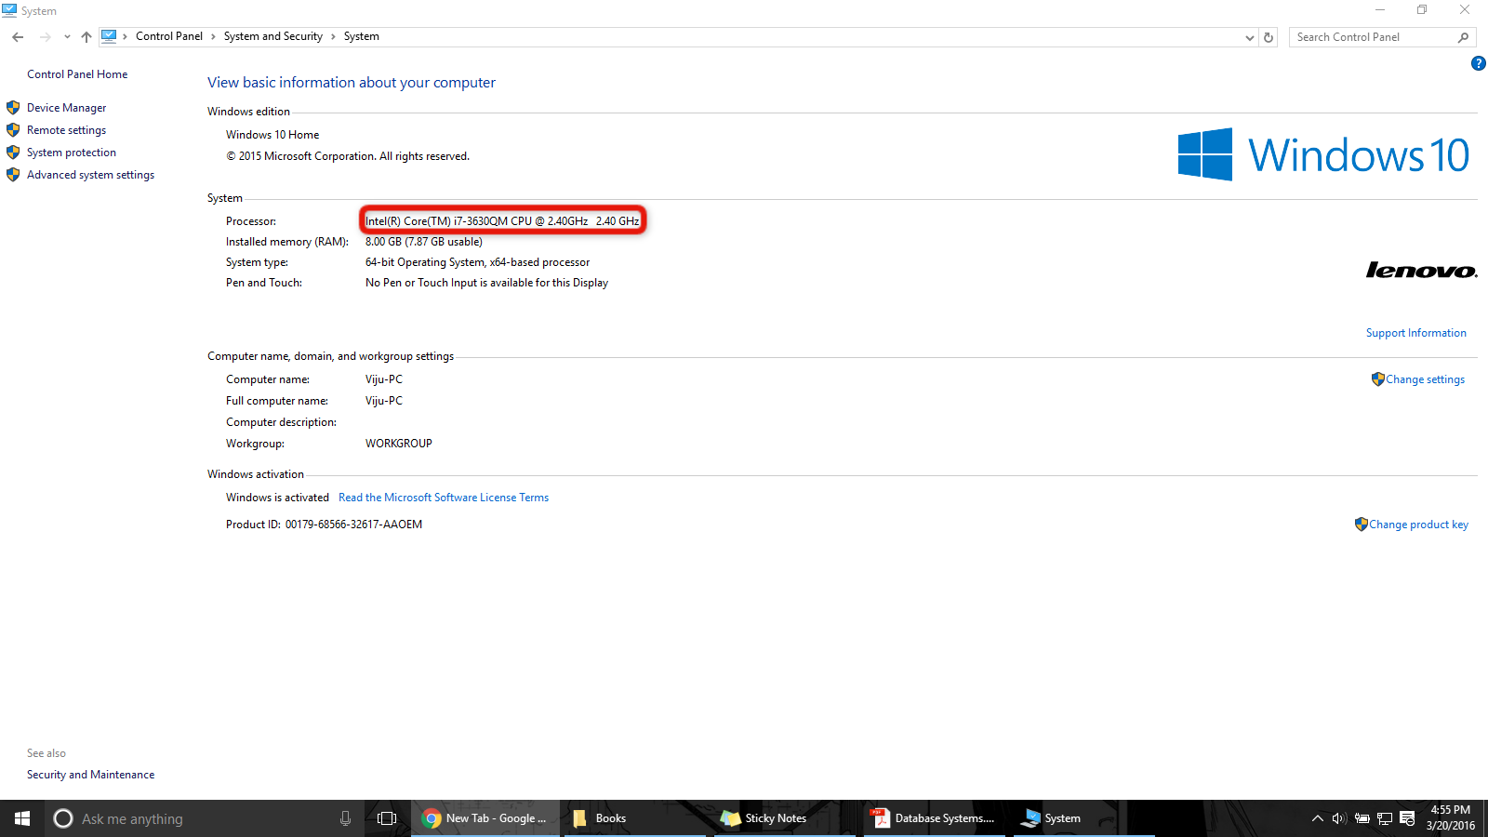Viewport: 1488px width, 837px height.
Task: Expand chevron before Control Panel breadcrumb
Action: click(x=125, y=37)
